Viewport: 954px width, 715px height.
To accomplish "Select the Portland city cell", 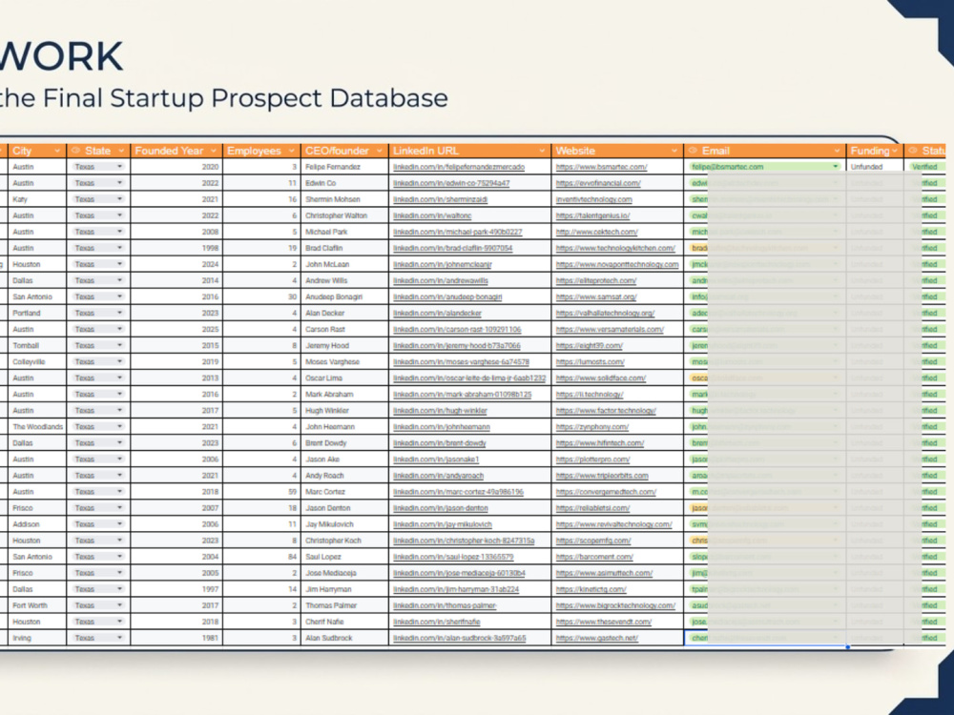I will (x=37, y=313).
